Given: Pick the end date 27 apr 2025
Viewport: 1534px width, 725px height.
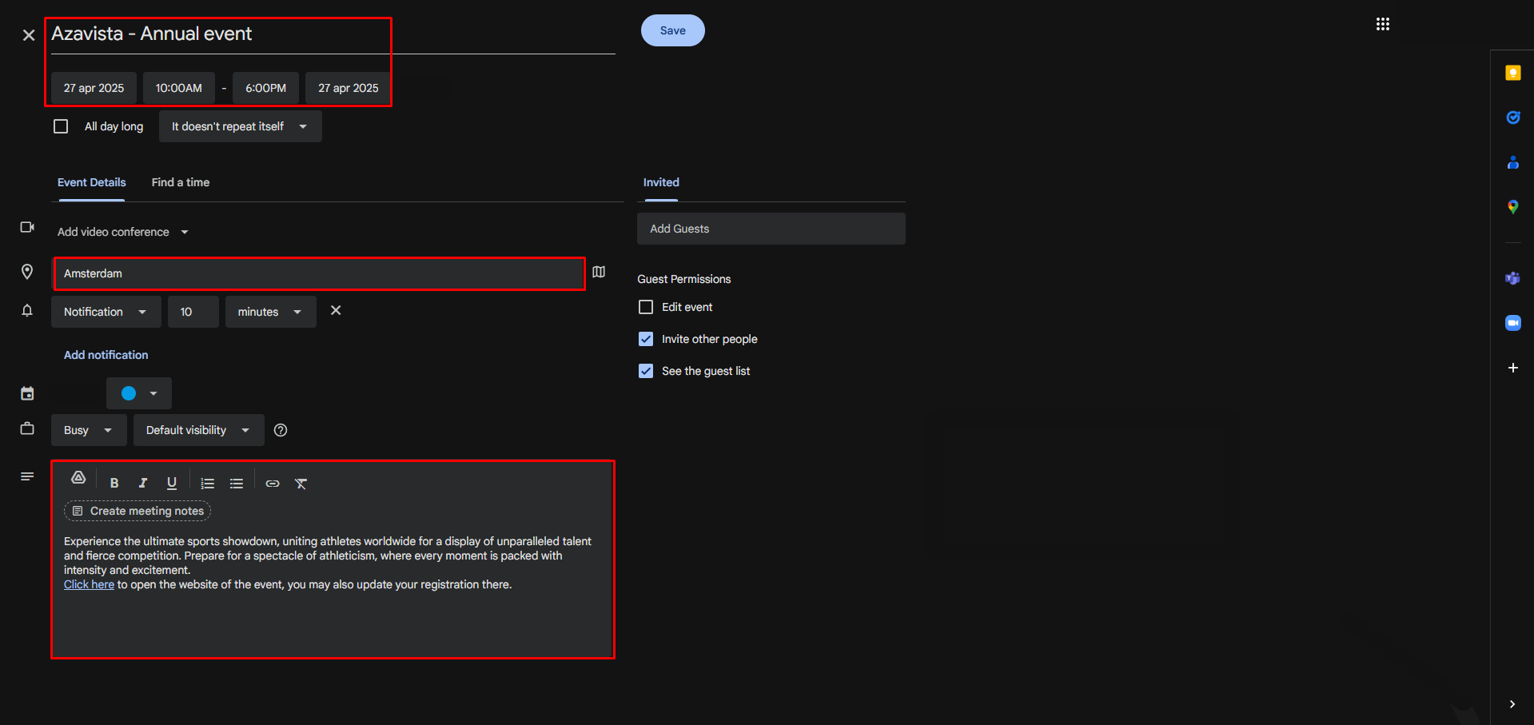Looking at the screenshot, I should [348, 88].
